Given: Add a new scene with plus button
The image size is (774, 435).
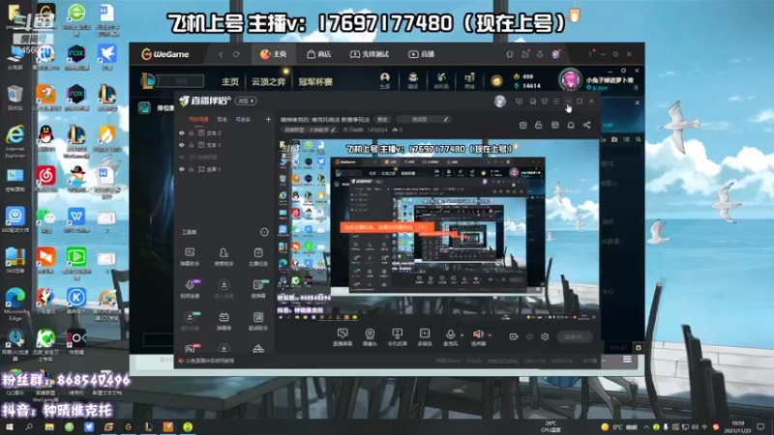Looking at the screenshot, I should [268, 119].
